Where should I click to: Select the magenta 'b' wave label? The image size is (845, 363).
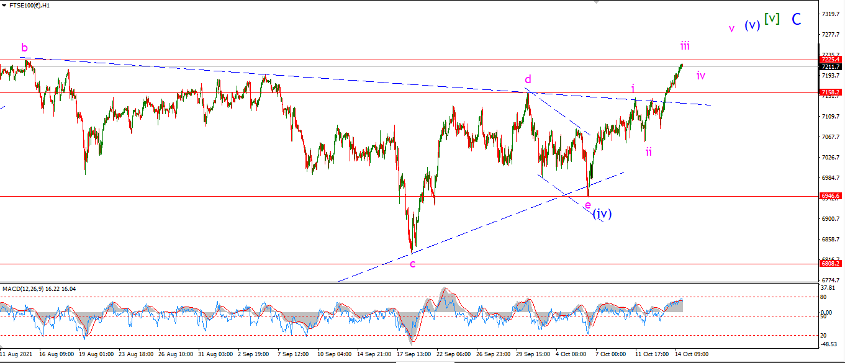24,47
